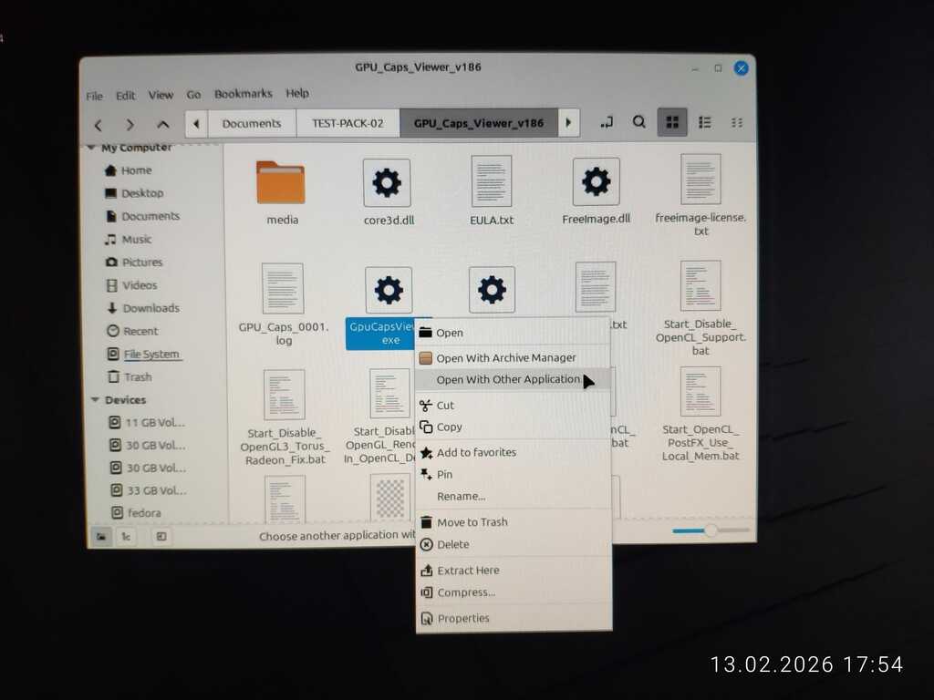Select GpuCapsViewer exe file icon
The height and width of the screenshot is (700, 934).
389,290
